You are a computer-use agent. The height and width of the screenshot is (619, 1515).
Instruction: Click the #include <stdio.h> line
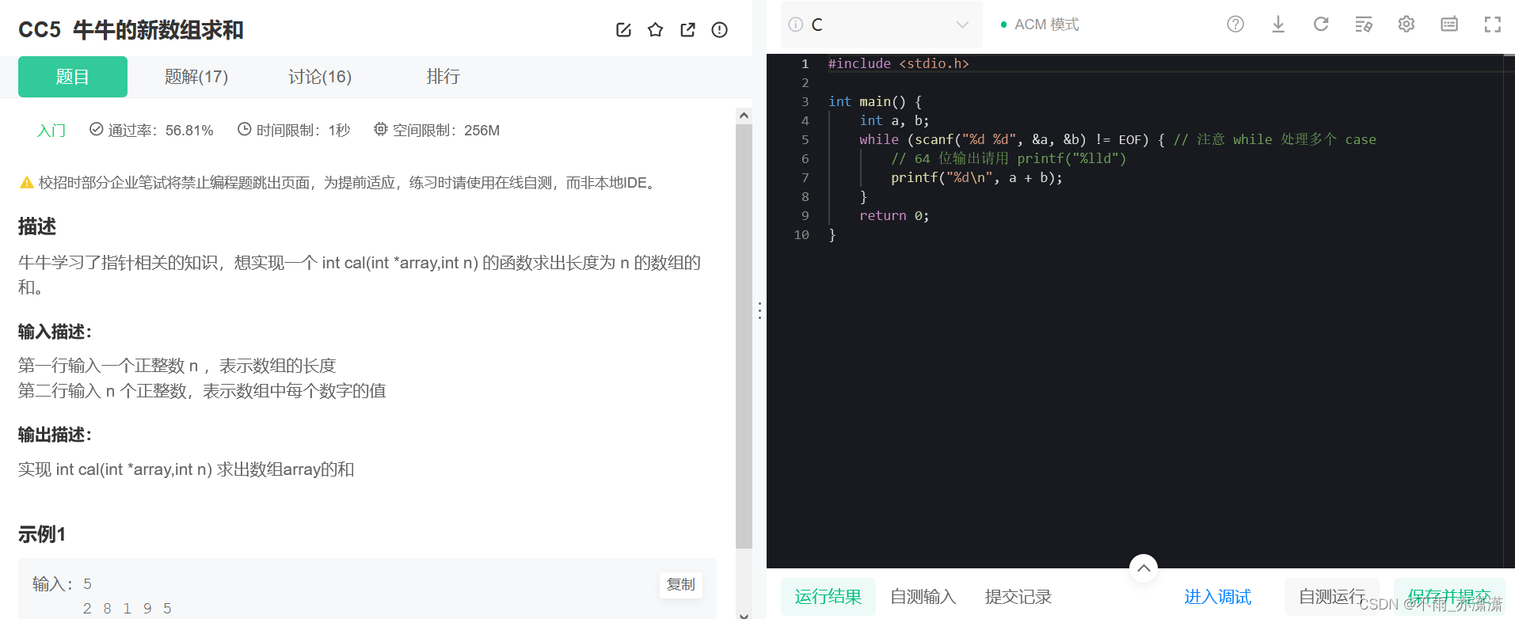(899, 63)
